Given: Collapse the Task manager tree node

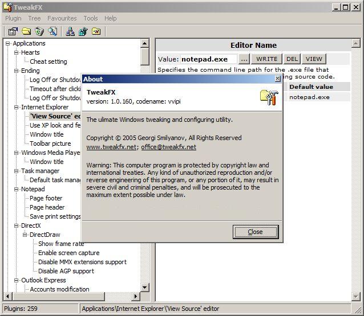Looking at the screenshot, I should (x=16, y=171).
